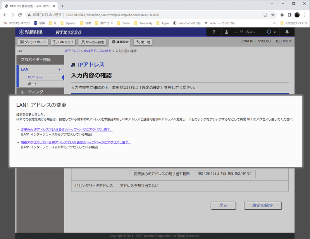This screenshot has width=310, height=239.
Task: Click the not-secure warning icon
Action: click(29, 15)
